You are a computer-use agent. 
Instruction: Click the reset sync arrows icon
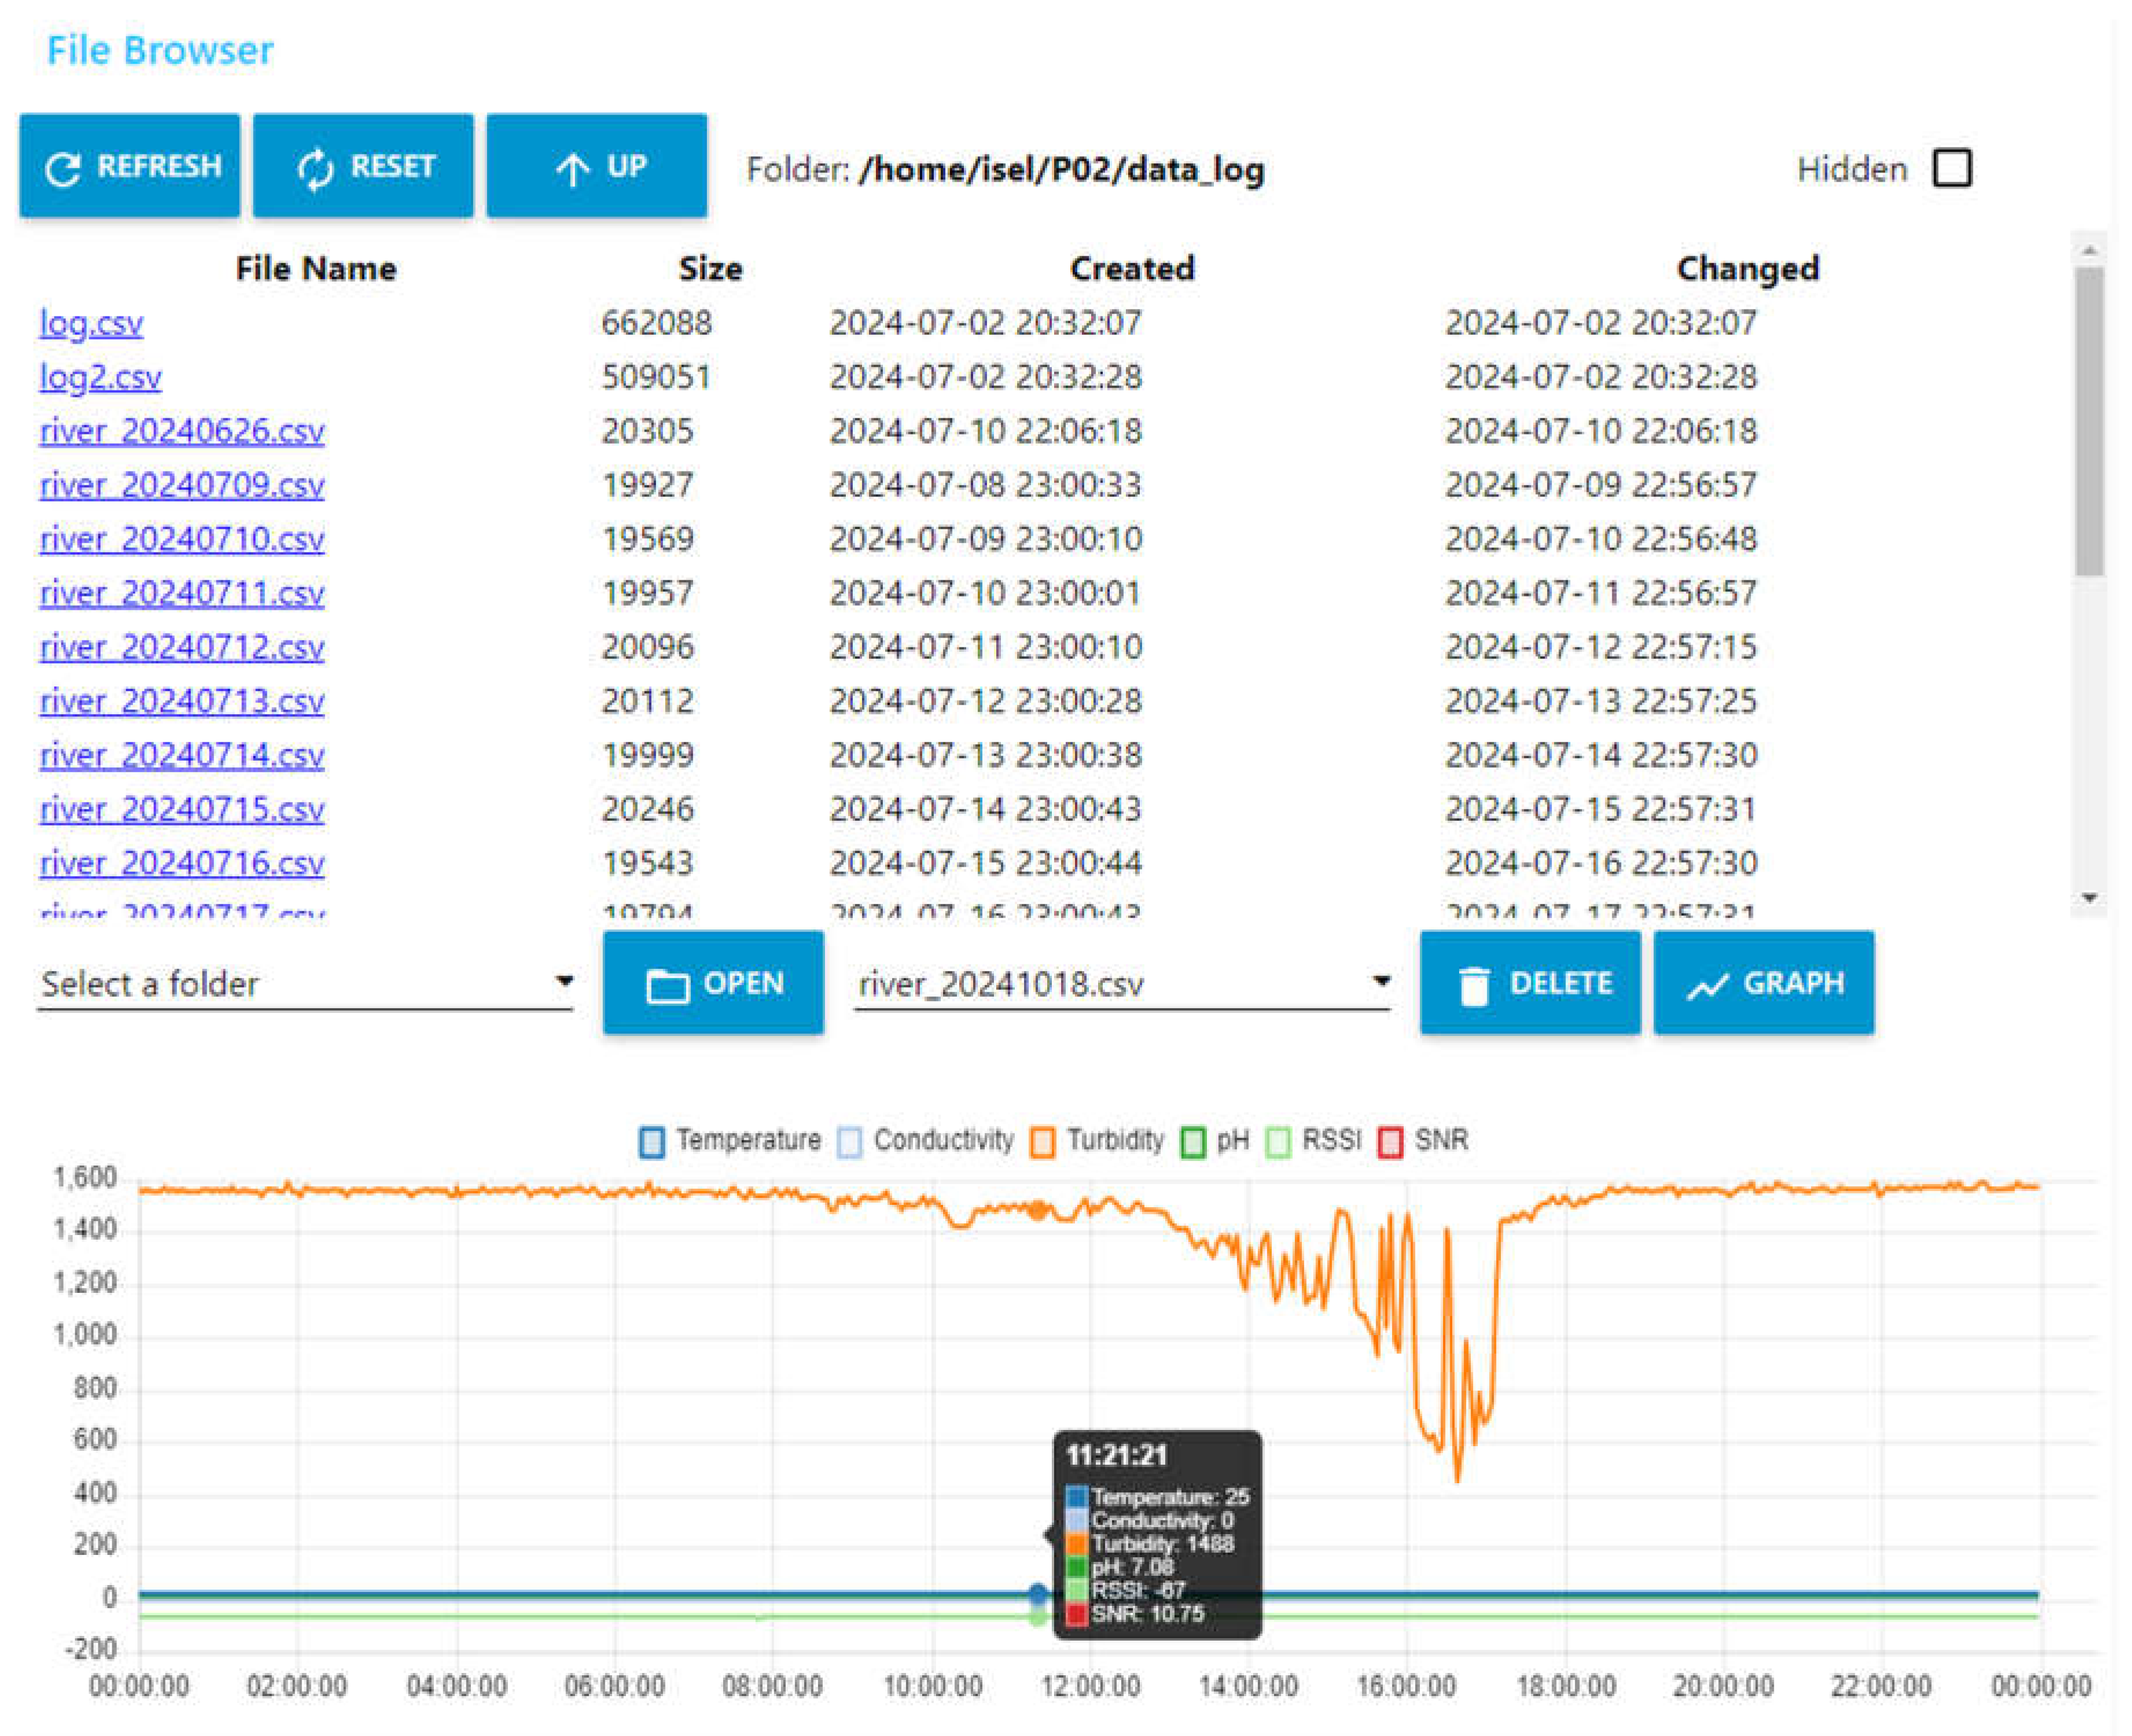[x=315, y=169]
